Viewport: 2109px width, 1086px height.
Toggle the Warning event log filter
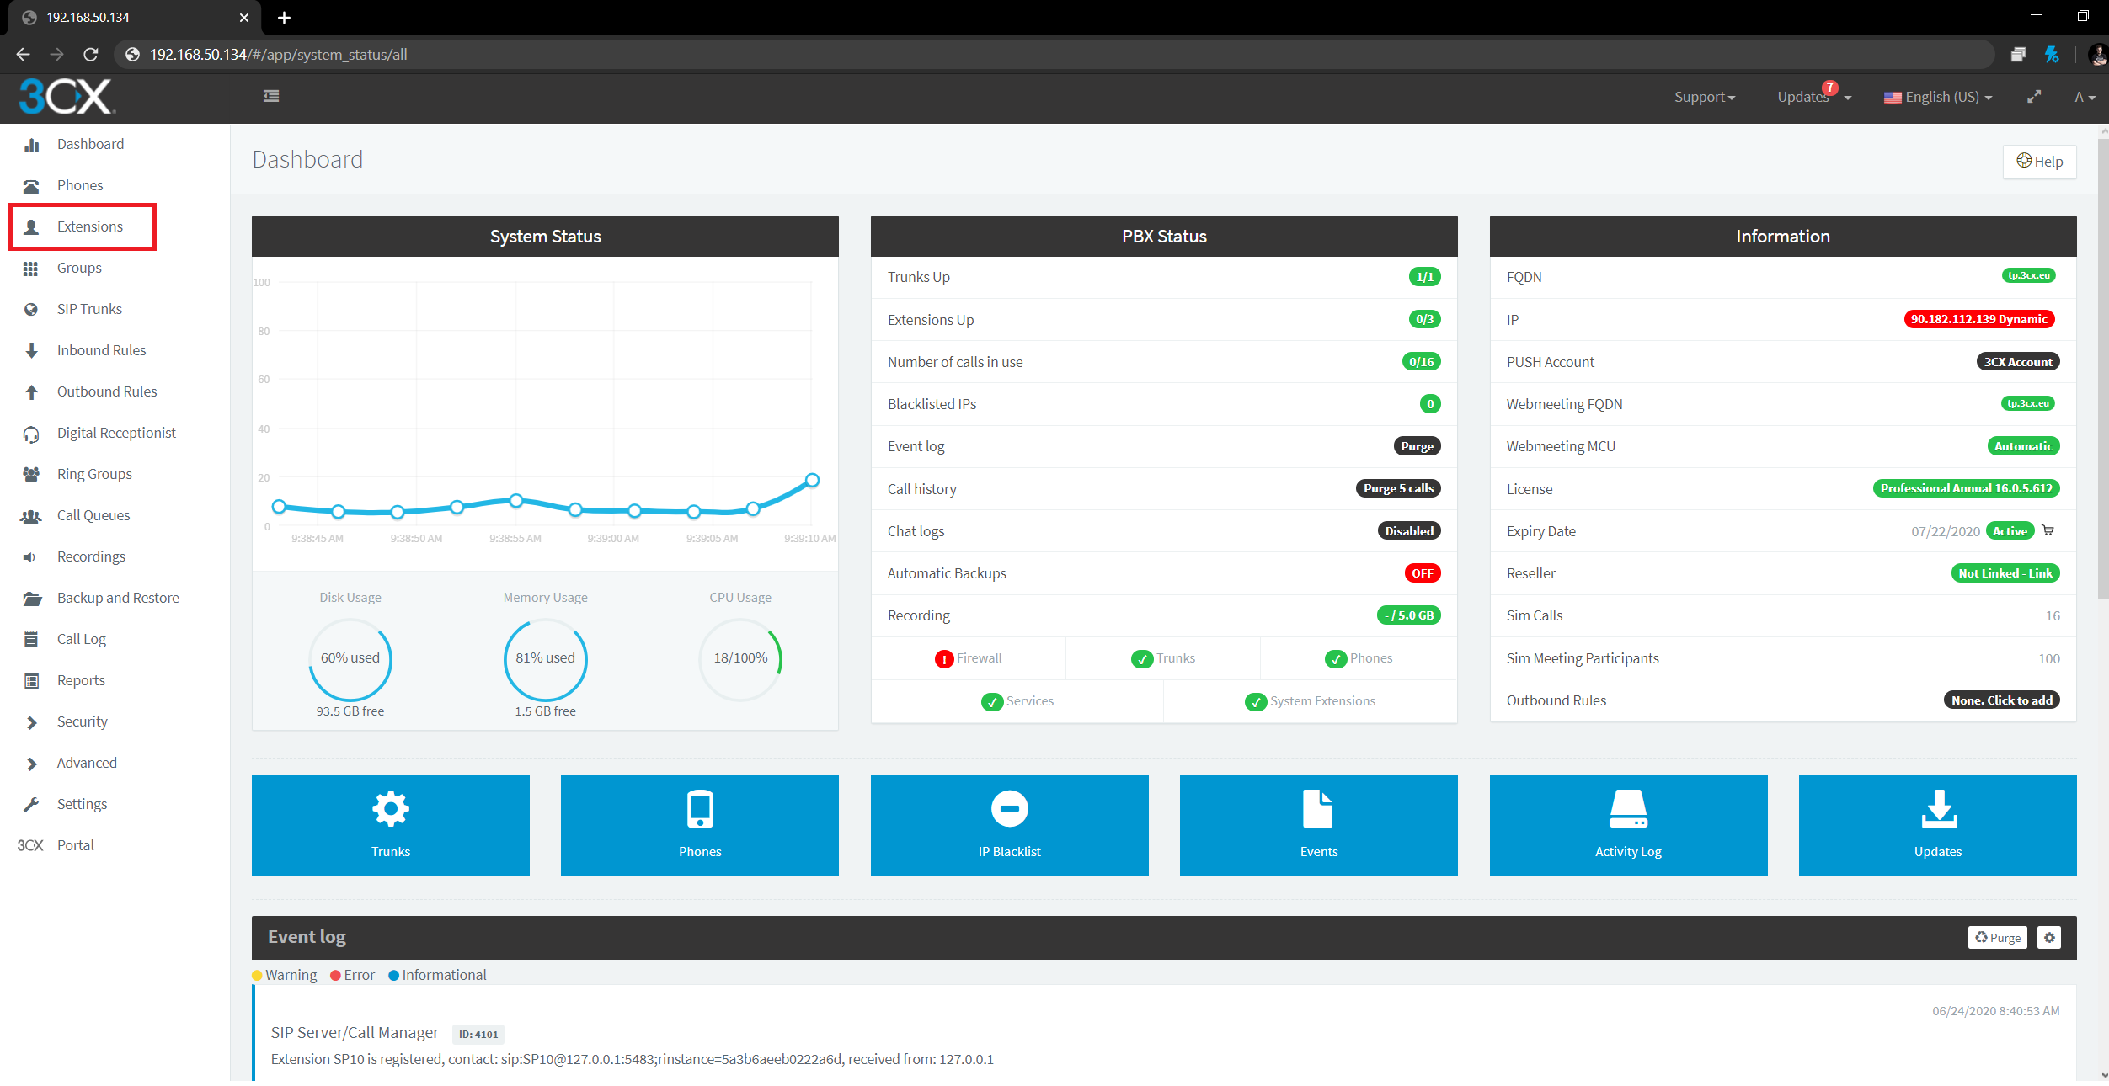tap(284, 975)
